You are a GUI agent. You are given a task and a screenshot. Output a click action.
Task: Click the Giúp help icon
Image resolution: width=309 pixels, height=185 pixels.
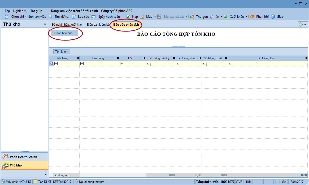point(273,17)
